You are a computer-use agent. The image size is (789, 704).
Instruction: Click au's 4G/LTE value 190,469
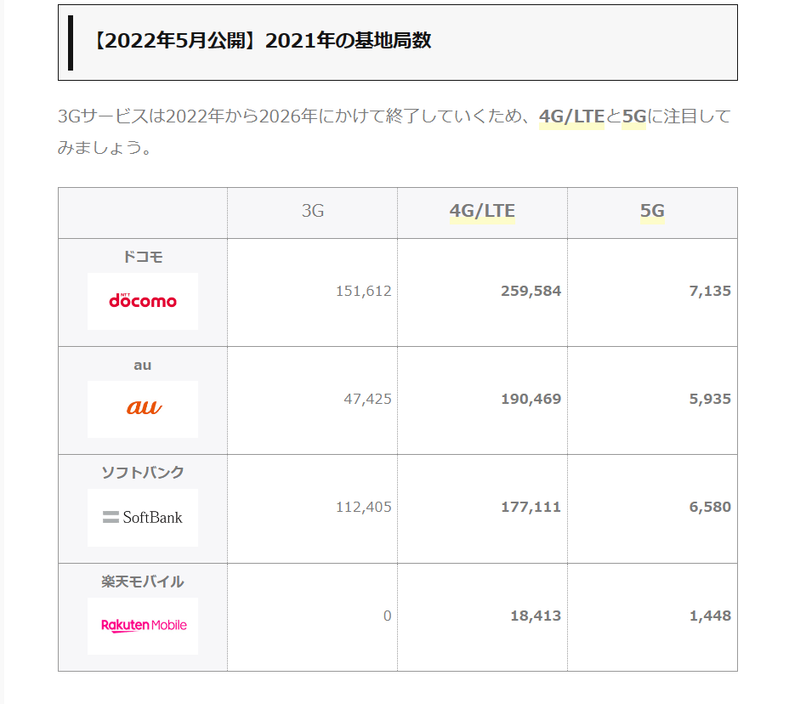click(x=531, y=399)
